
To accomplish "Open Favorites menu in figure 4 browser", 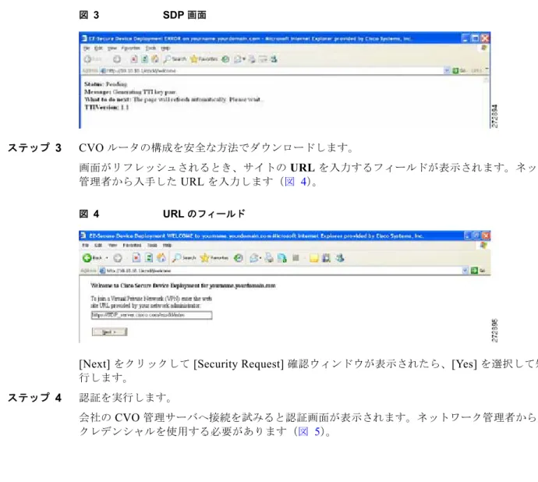I will 132,245.
